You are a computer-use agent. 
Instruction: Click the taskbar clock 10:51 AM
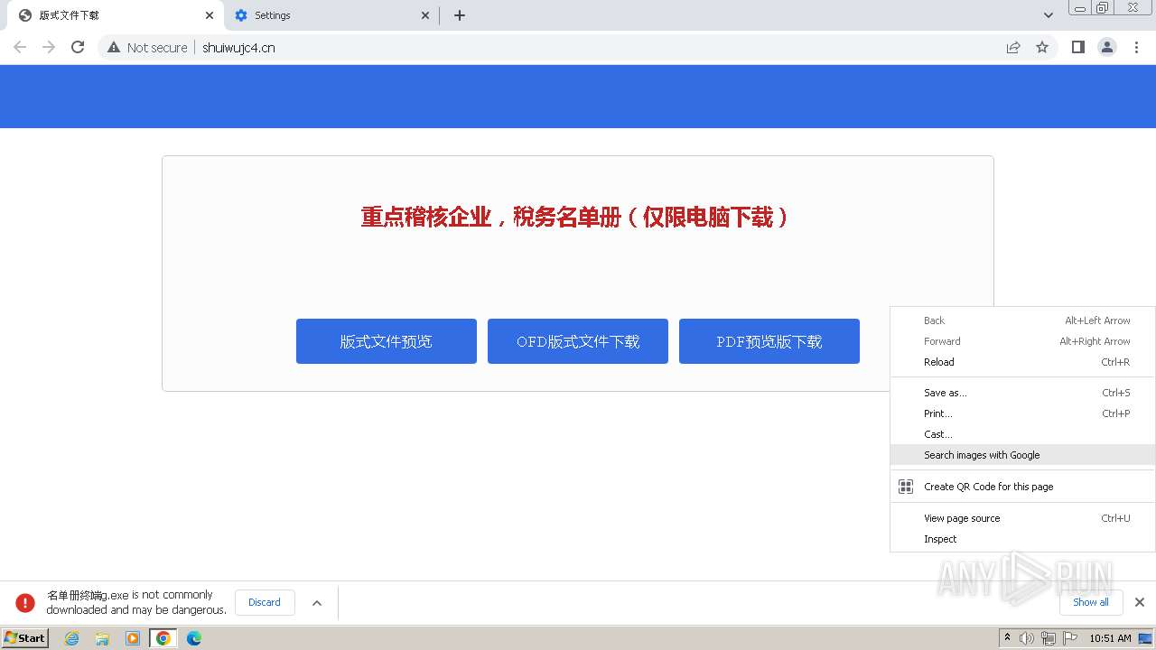coord(1110,638)
